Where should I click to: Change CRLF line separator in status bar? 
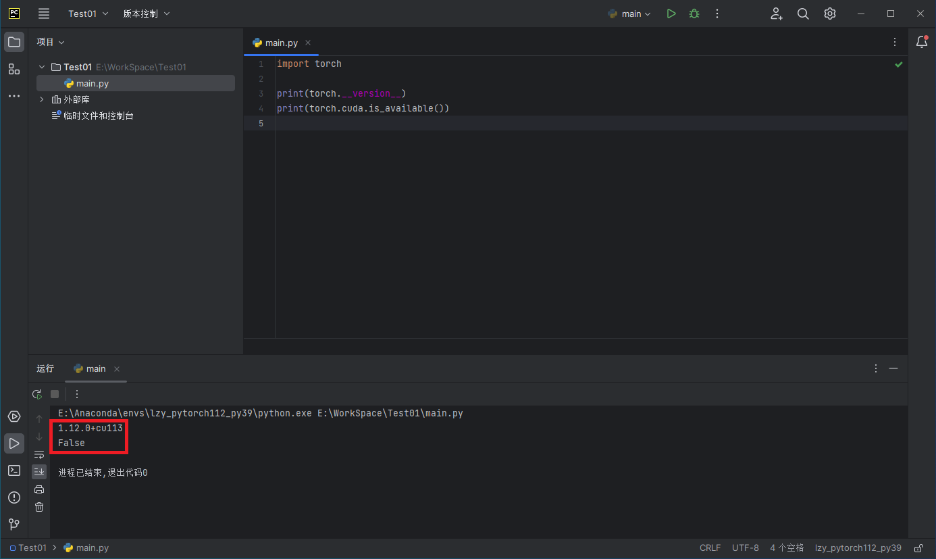710,548
